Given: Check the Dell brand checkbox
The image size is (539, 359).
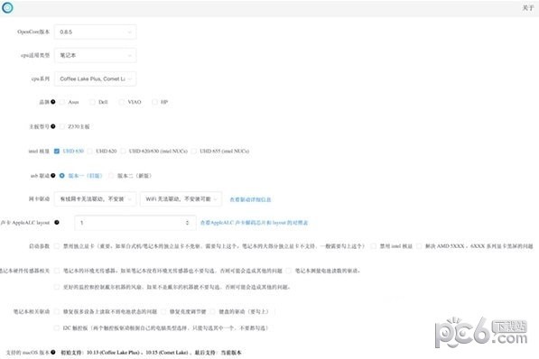Looking at the screenshot, I should [x=92, y=102].
